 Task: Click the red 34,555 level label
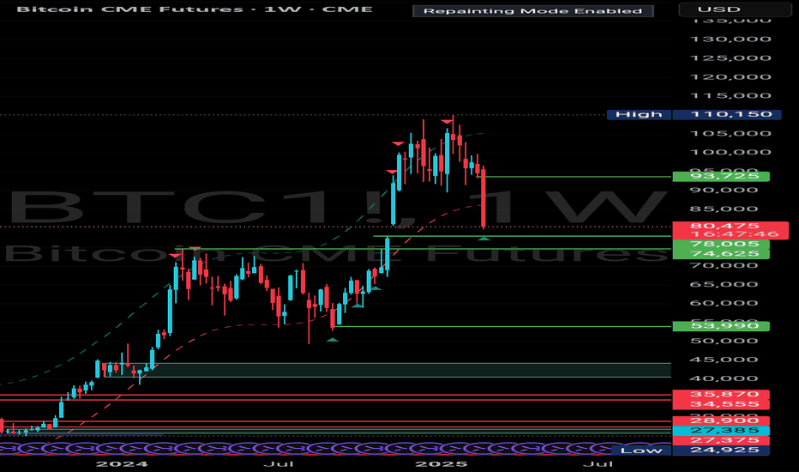(x=721, y=404)
